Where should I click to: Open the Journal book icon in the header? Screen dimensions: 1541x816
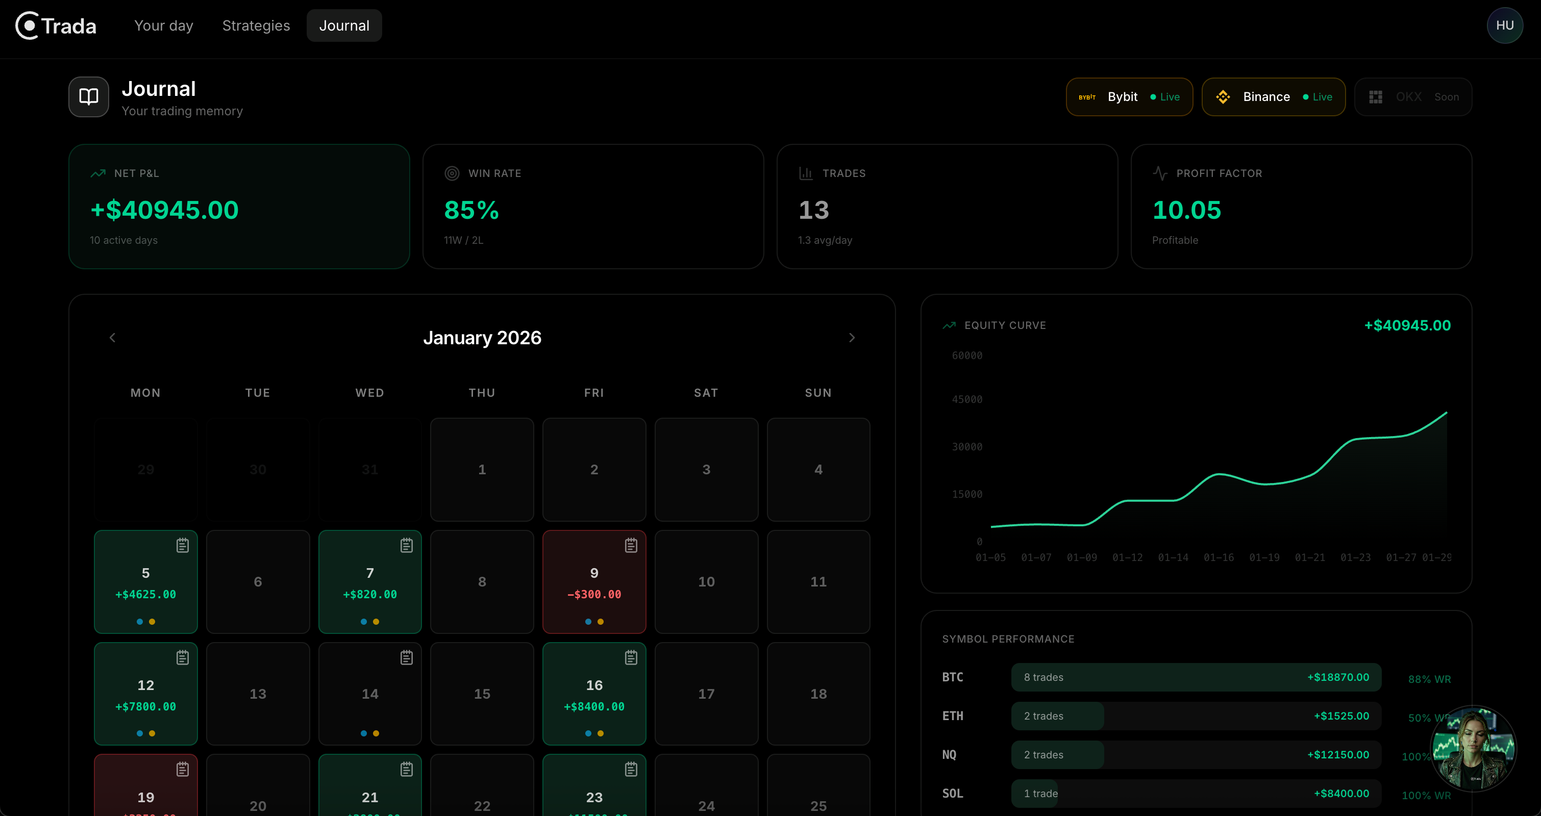click(88, 96)
